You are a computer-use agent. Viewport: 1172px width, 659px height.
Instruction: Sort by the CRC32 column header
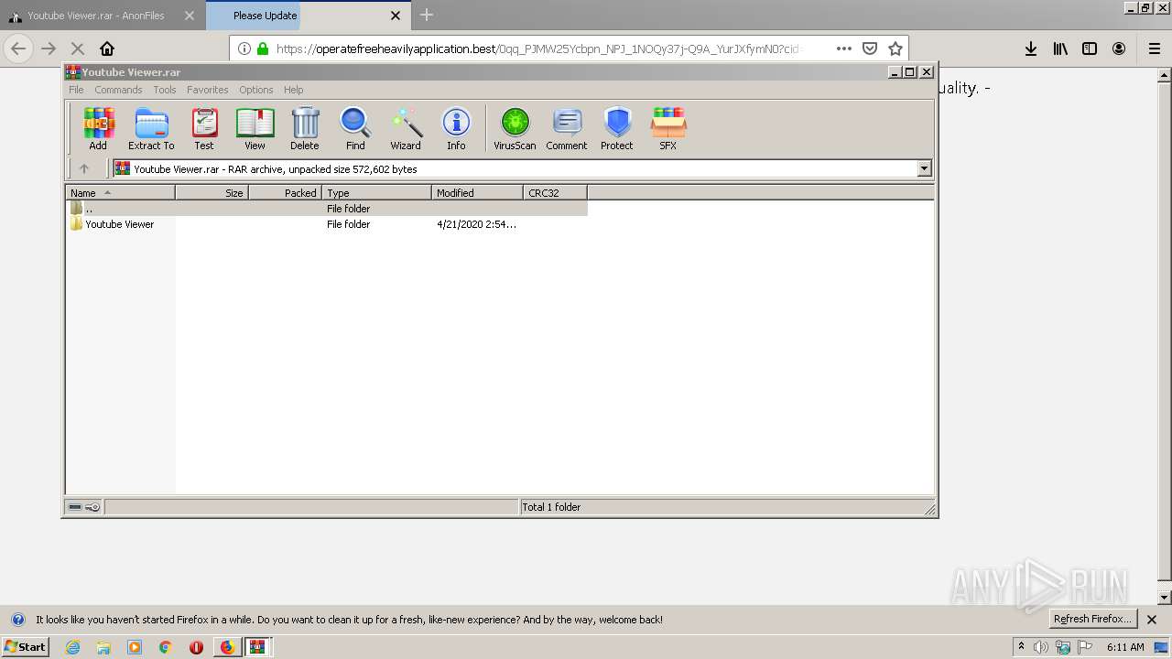click(555, 192)
